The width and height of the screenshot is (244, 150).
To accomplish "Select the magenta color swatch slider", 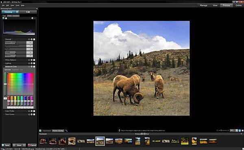I will click(x=32, y=100).
